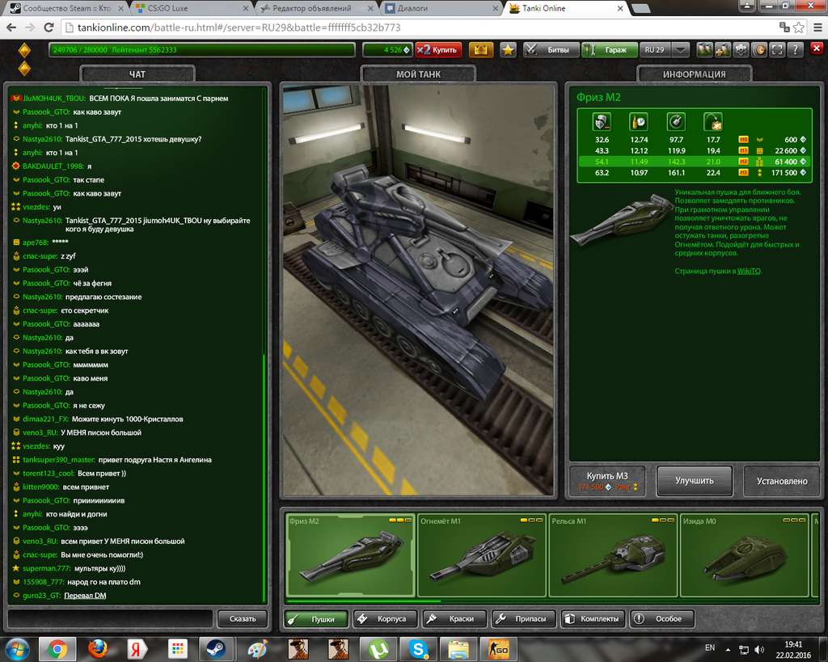Click the chat vertical scrollbar
Image resolution: width=828 pixels, height=662 pixels.
(264, 478)
